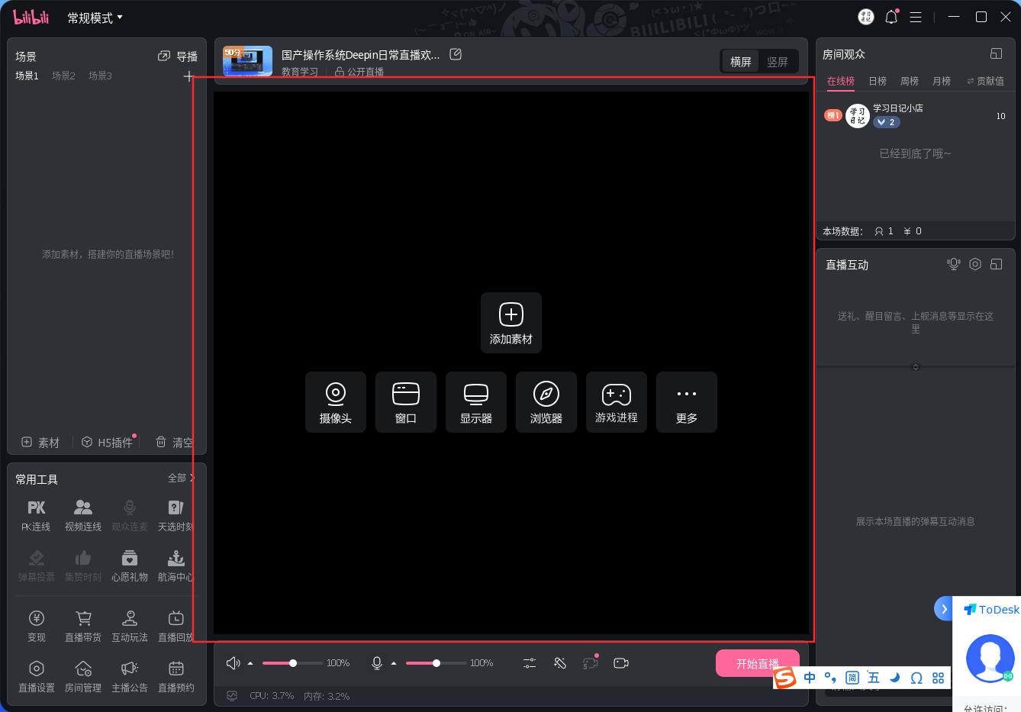Toggle the 横屏 landscape orientation option
Viewport: 1021px width, 712px height.
pyautogui.click(x=740, y=61)
